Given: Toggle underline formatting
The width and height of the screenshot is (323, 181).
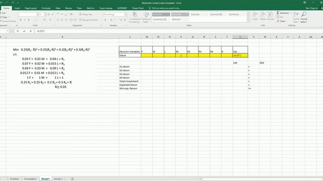Looking at the screenshot, I should click(29, 20).
